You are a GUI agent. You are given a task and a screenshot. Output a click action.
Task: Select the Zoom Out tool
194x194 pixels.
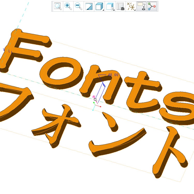pos(79,6)
